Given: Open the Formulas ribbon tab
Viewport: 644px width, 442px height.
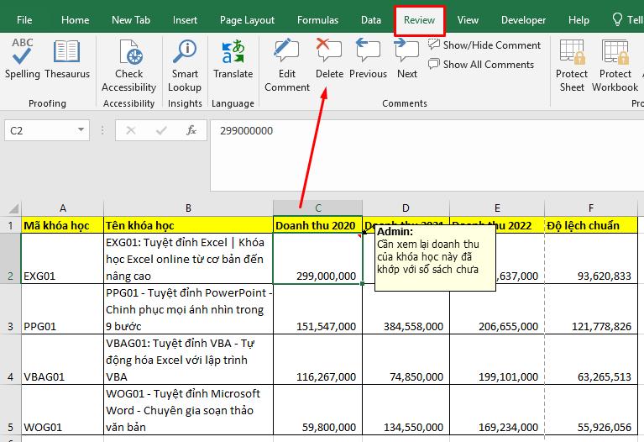Looking at the screenshot, I should (x=317, y=20).
